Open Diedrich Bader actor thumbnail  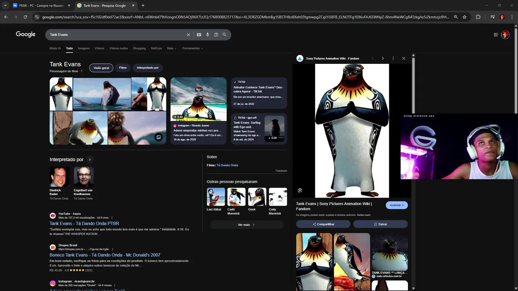click(59, 177)
